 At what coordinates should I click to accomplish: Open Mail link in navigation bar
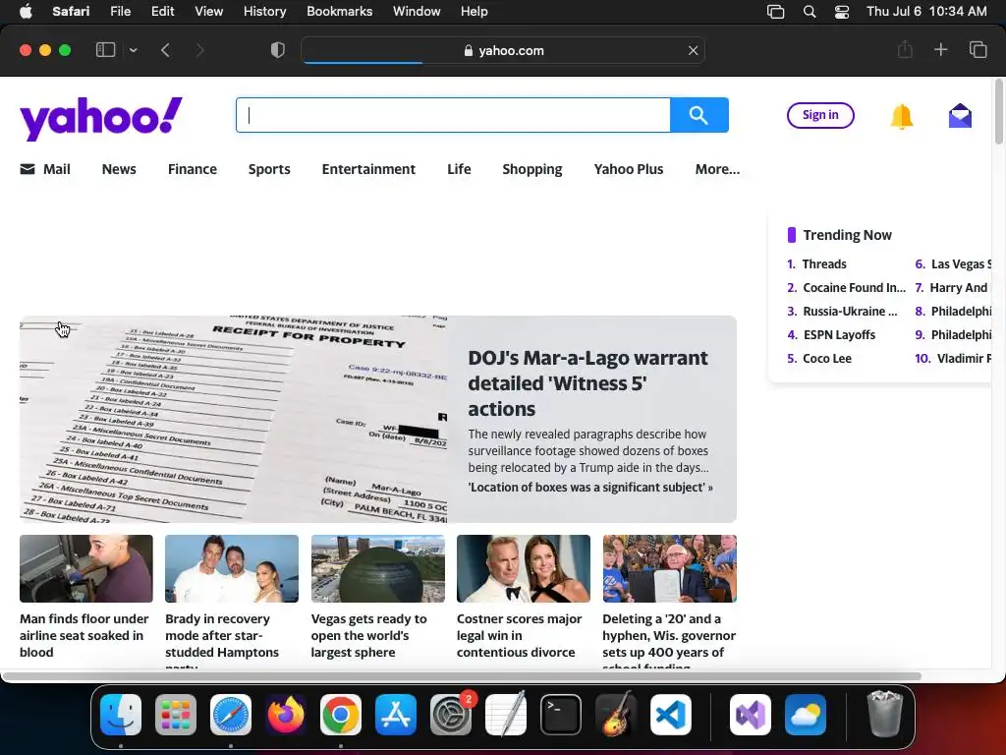point(45,169)
